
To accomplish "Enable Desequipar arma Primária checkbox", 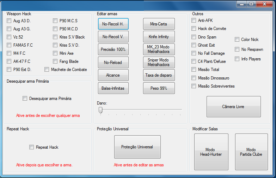I will tap(25, 99).
